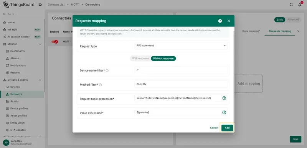The image size is (307, 148).
Task: Click info icon next to Method filter
Action: 100,85
